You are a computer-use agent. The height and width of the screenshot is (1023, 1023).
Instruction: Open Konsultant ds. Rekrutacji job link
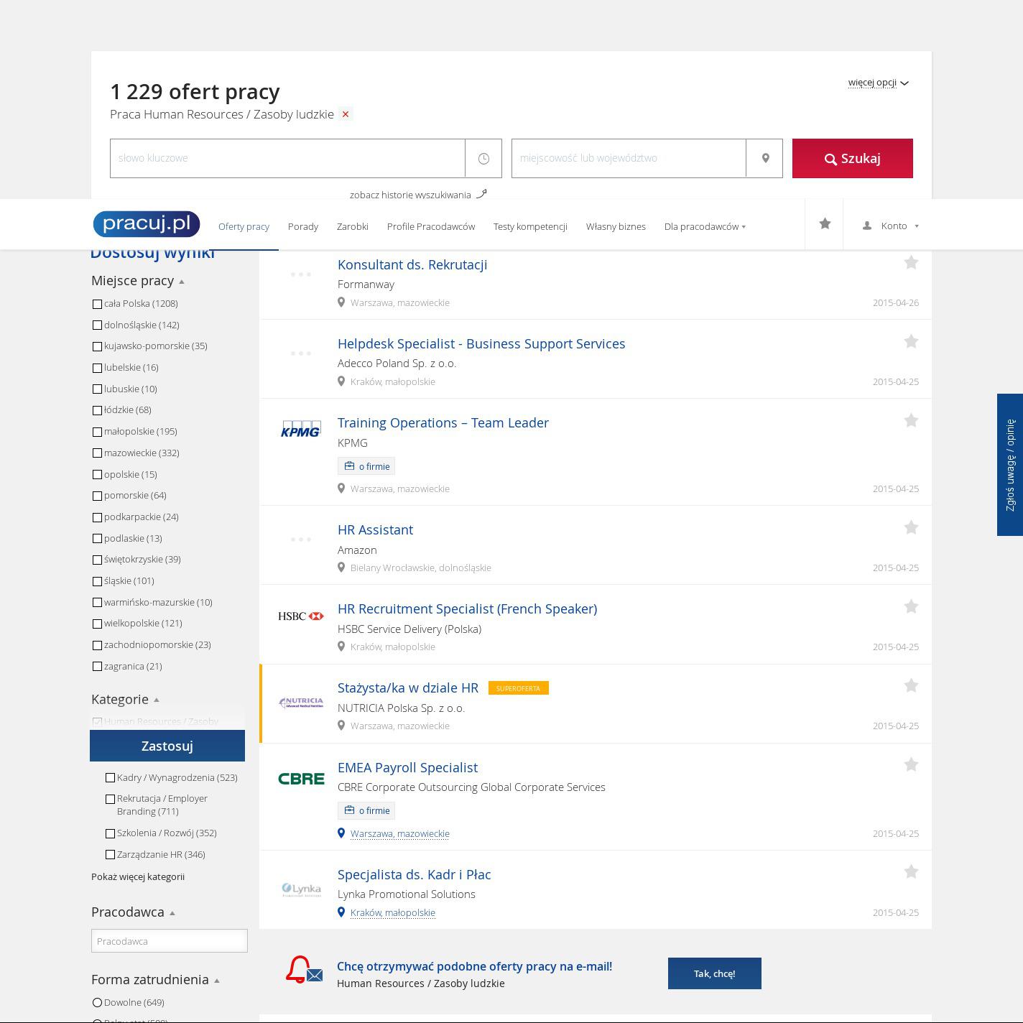click(412, 264)
